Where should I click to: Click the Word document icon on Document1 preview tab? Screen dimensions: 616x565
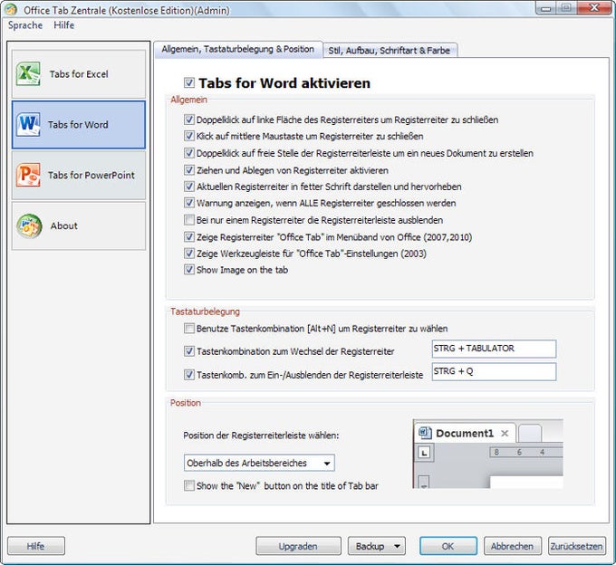click(425, 433)
